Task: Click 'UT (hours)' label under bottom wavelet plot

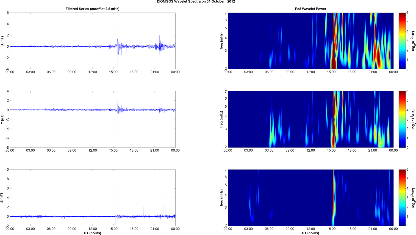Action: click(310, 233)
